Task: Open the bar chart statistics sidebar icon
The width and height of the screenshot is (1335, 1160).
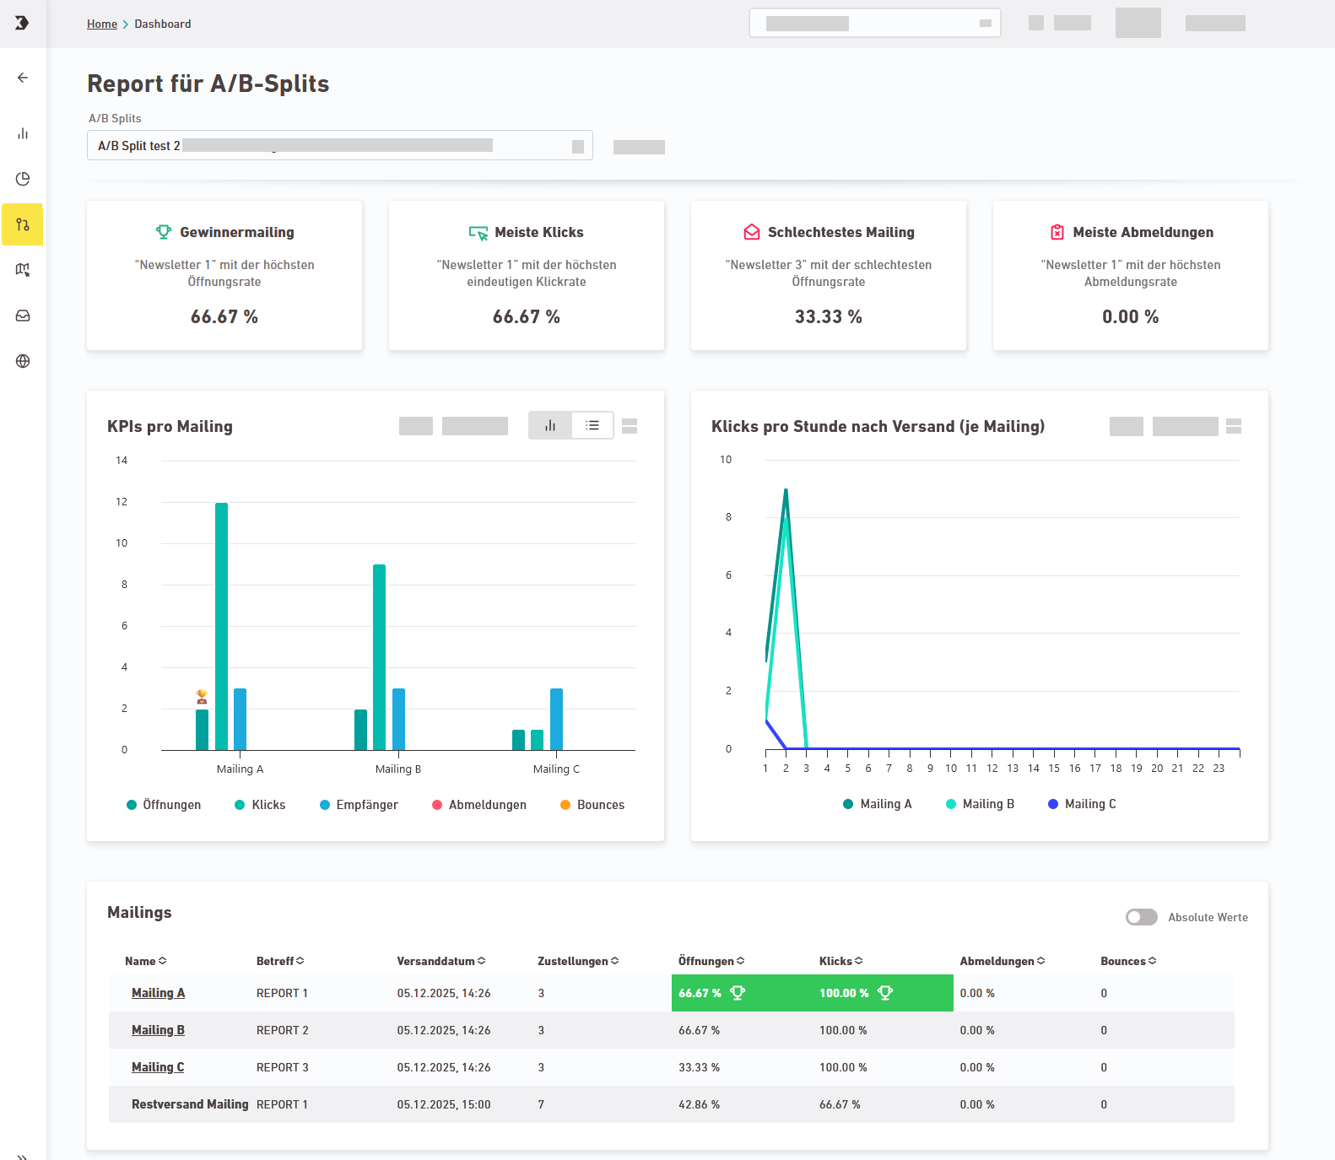Action: click(x=23, y=134)
